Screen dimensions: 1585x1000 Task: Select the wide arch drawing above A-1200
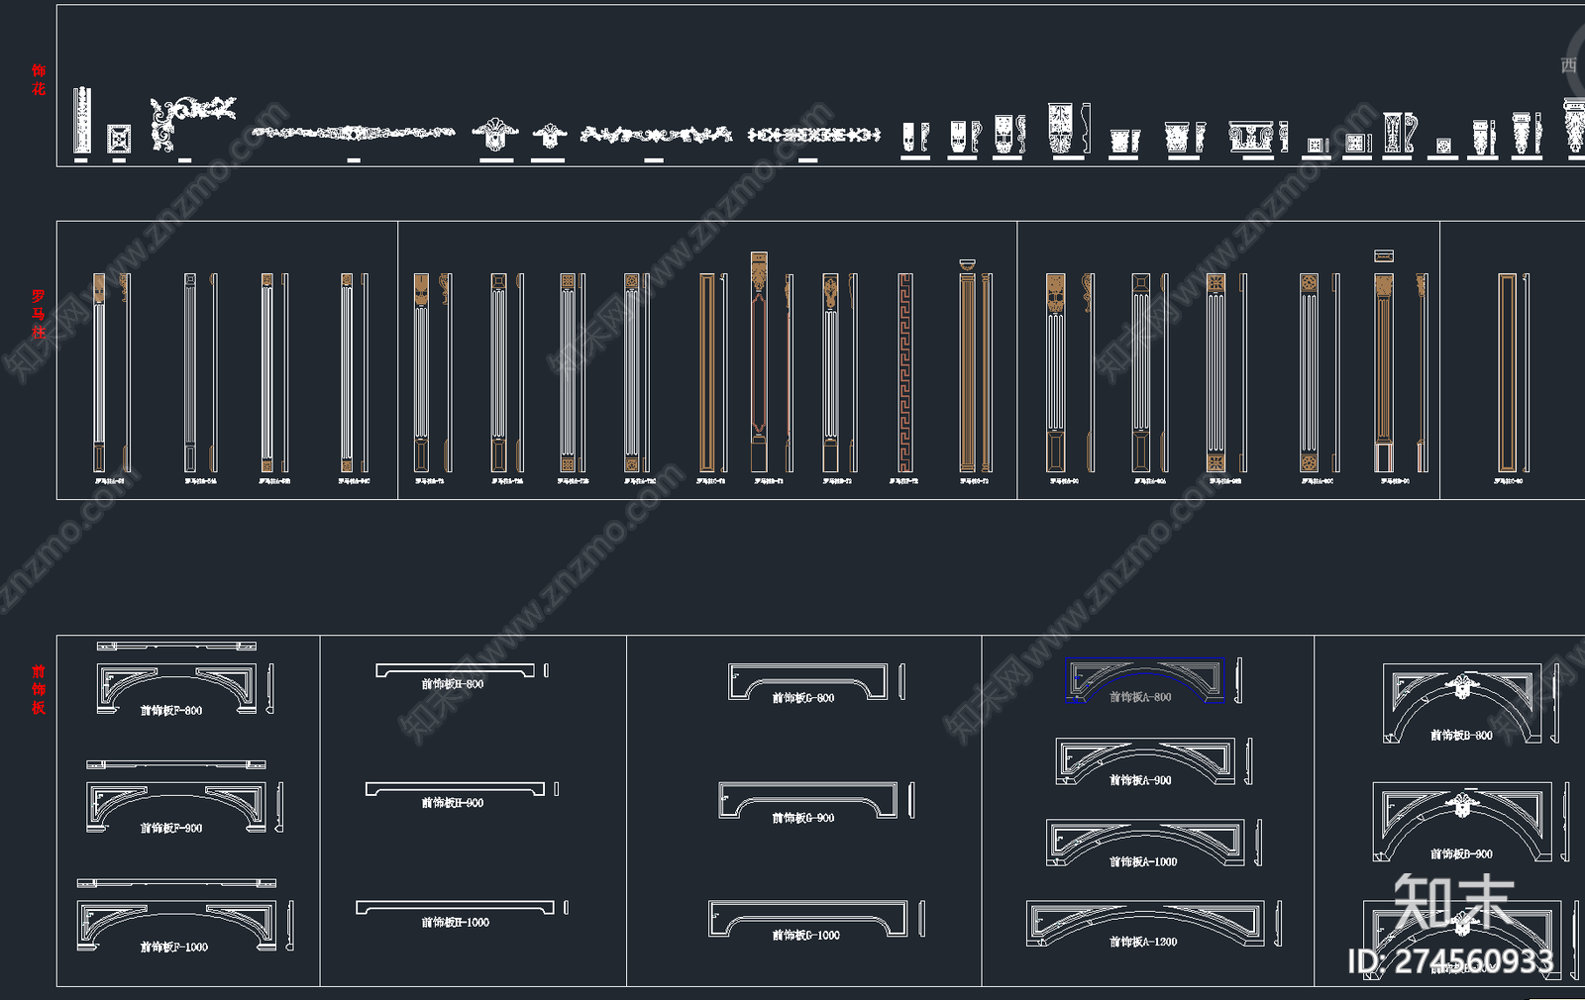click(1145, 925)
